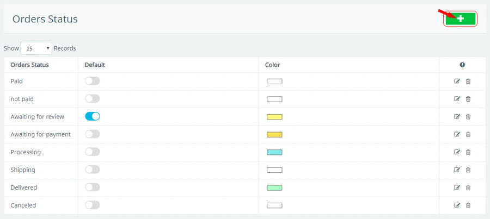This screenshot has height=219, width=490.
Task: Delete the Awaiting for payment status
Action: coord(468,134)
